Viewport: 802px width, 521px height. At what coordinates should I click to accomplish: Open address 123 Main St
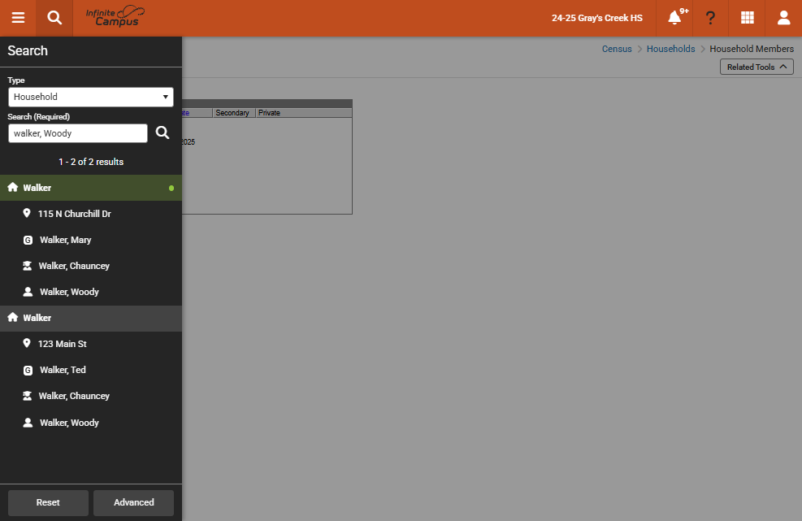pos(62,344)
